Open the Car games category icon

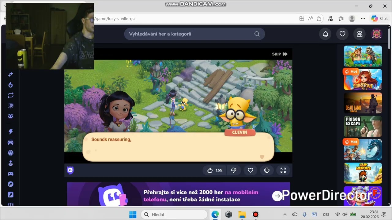[10, 142]
